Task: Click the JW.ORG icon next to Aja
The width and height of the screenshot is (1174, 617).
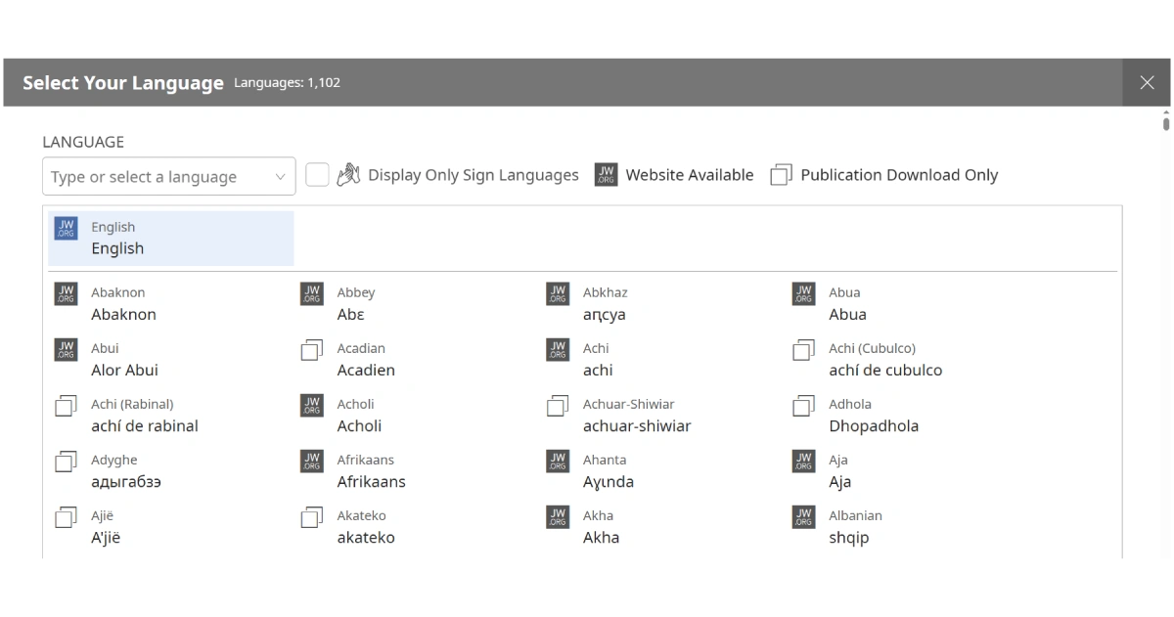Action: [x=803, y=462]
